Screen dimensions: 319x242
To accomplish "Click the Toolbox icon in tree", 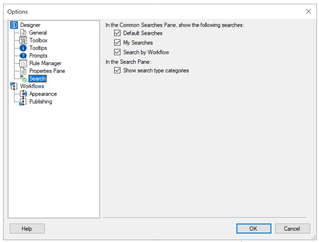I will 23,40.
